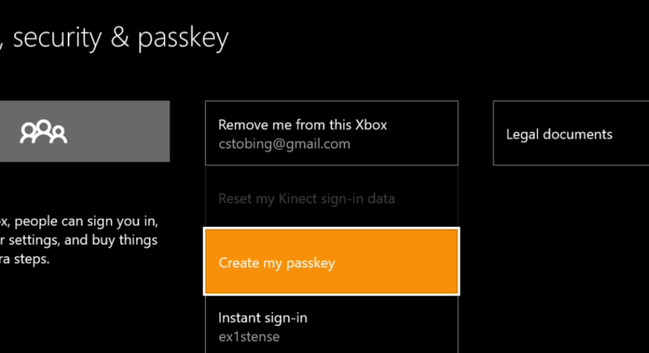Click the left person figure in the icon
The image size is (649, 353).
coord(29,132)
